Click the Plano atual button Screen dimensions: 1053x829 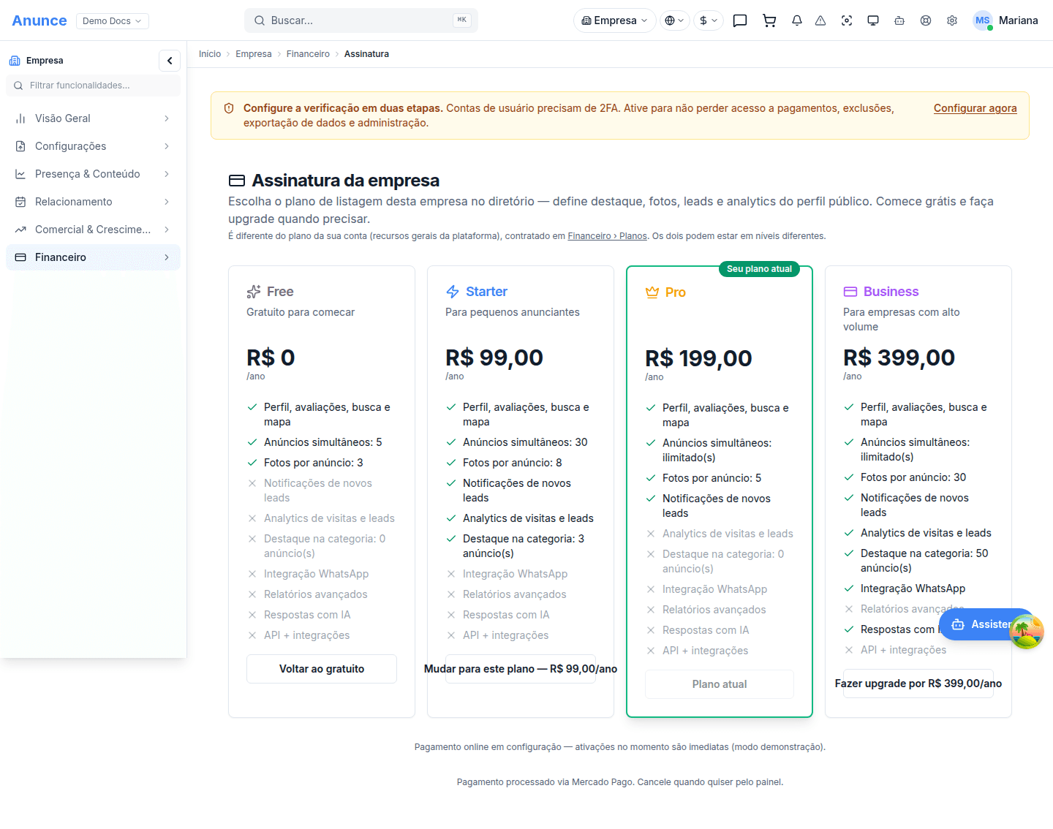[x=720, y=684]
